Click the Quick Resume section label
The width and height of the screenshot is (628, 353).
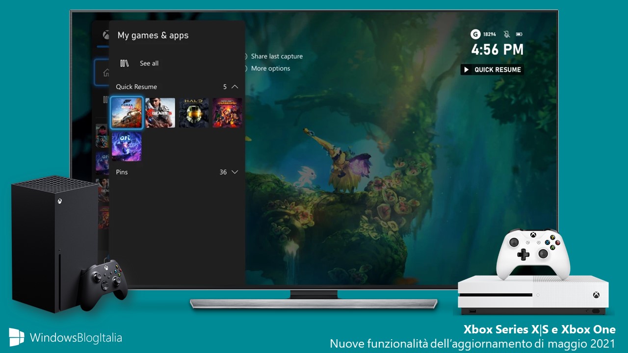tap(136, 87)
